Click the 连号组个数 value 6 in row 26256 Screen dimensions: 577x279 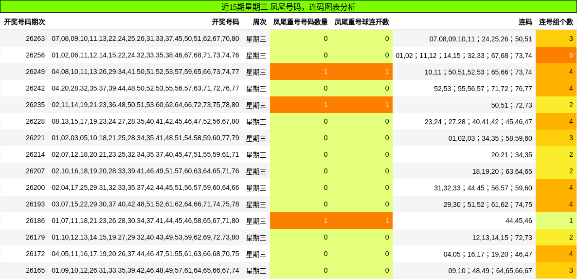pyautogui.click(x=571, y=55)
